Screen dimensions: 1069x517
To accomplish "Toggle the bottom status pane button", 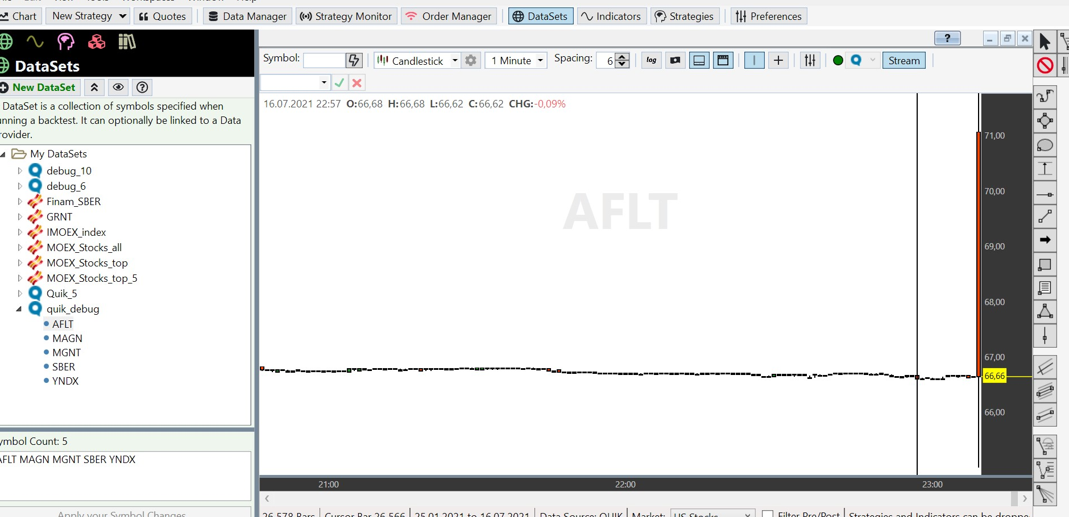I will (699, 60).
